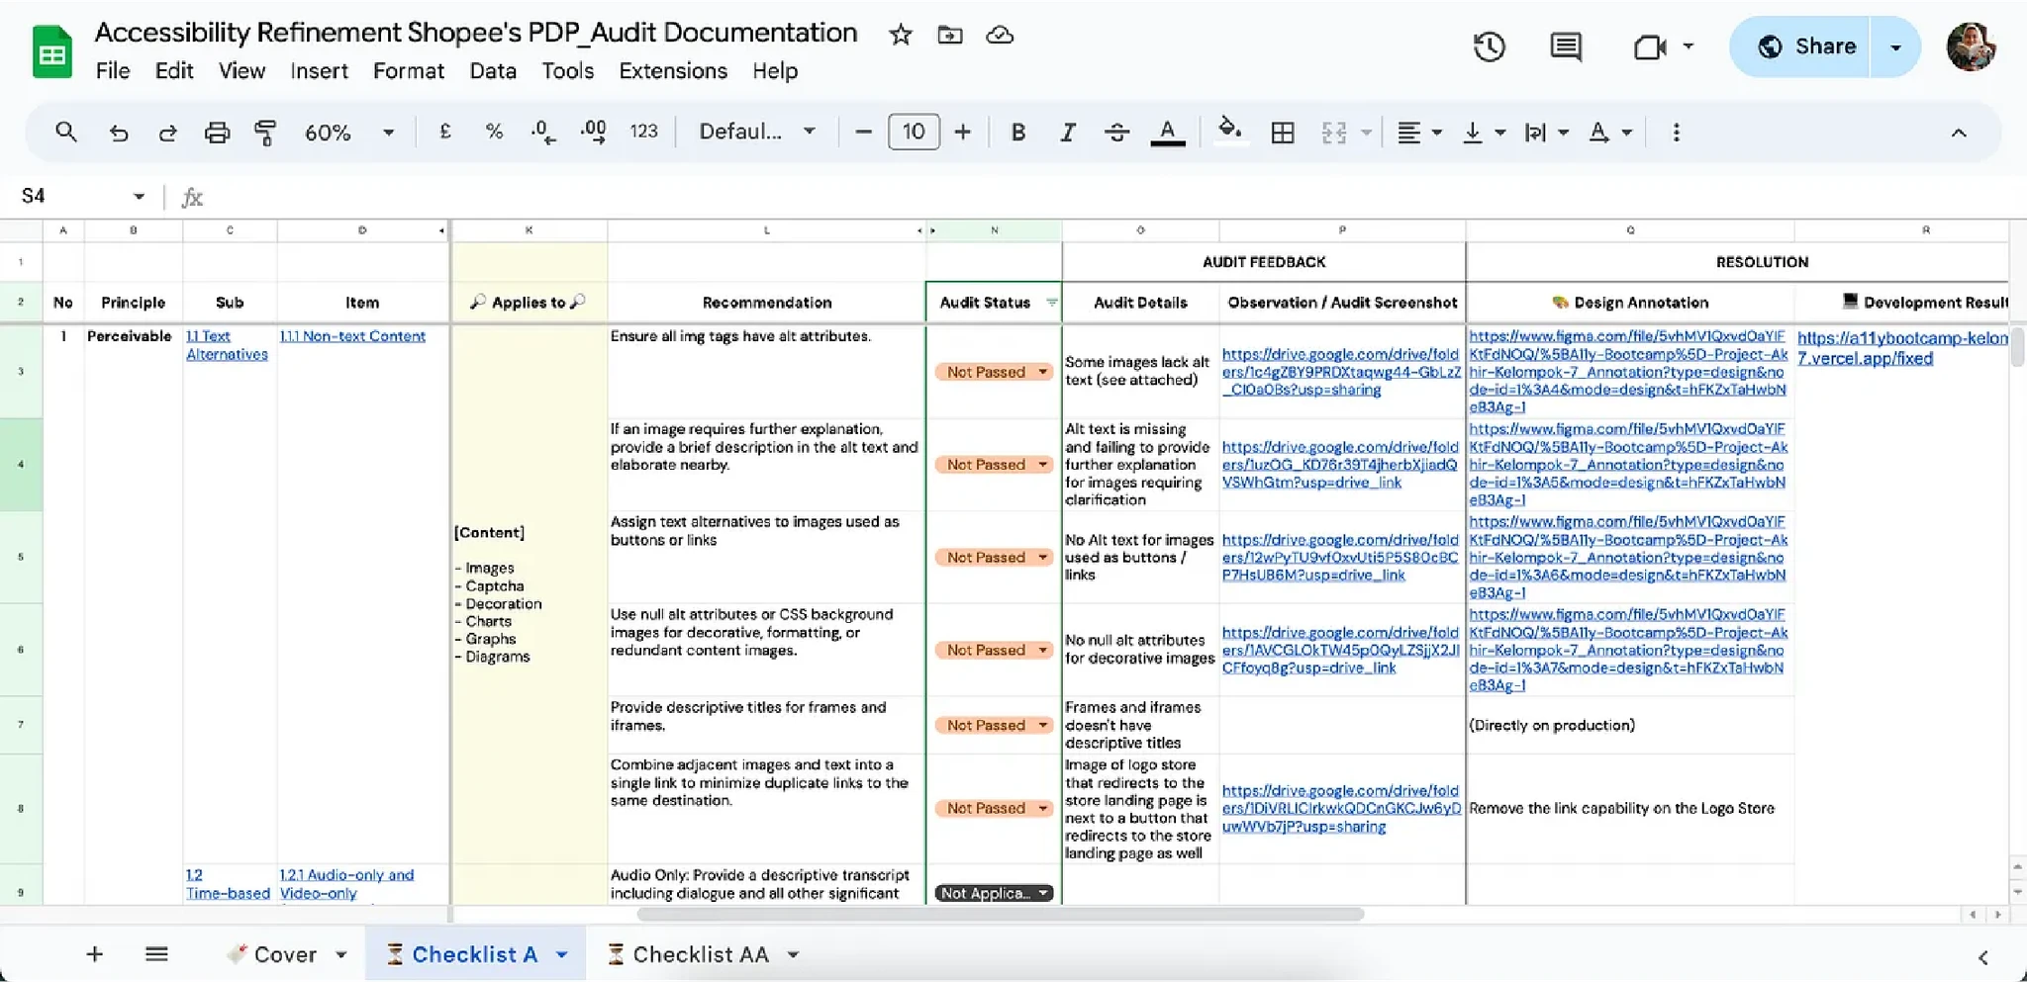Viewport: 2027px width, 982px height.
Task: Increase font size plus button
Action: (962, 132)
